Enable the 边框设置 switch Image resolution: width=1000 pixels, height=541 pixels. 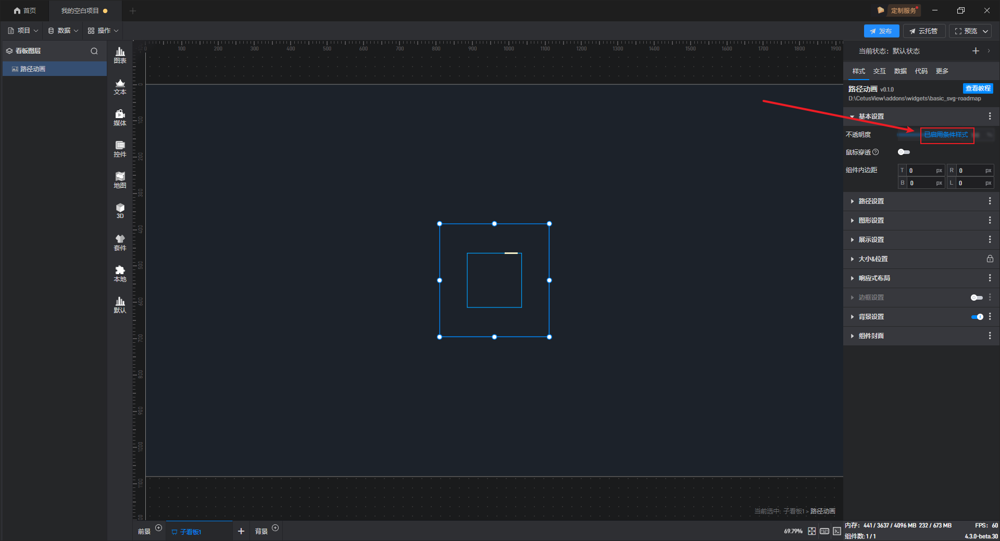977,298
